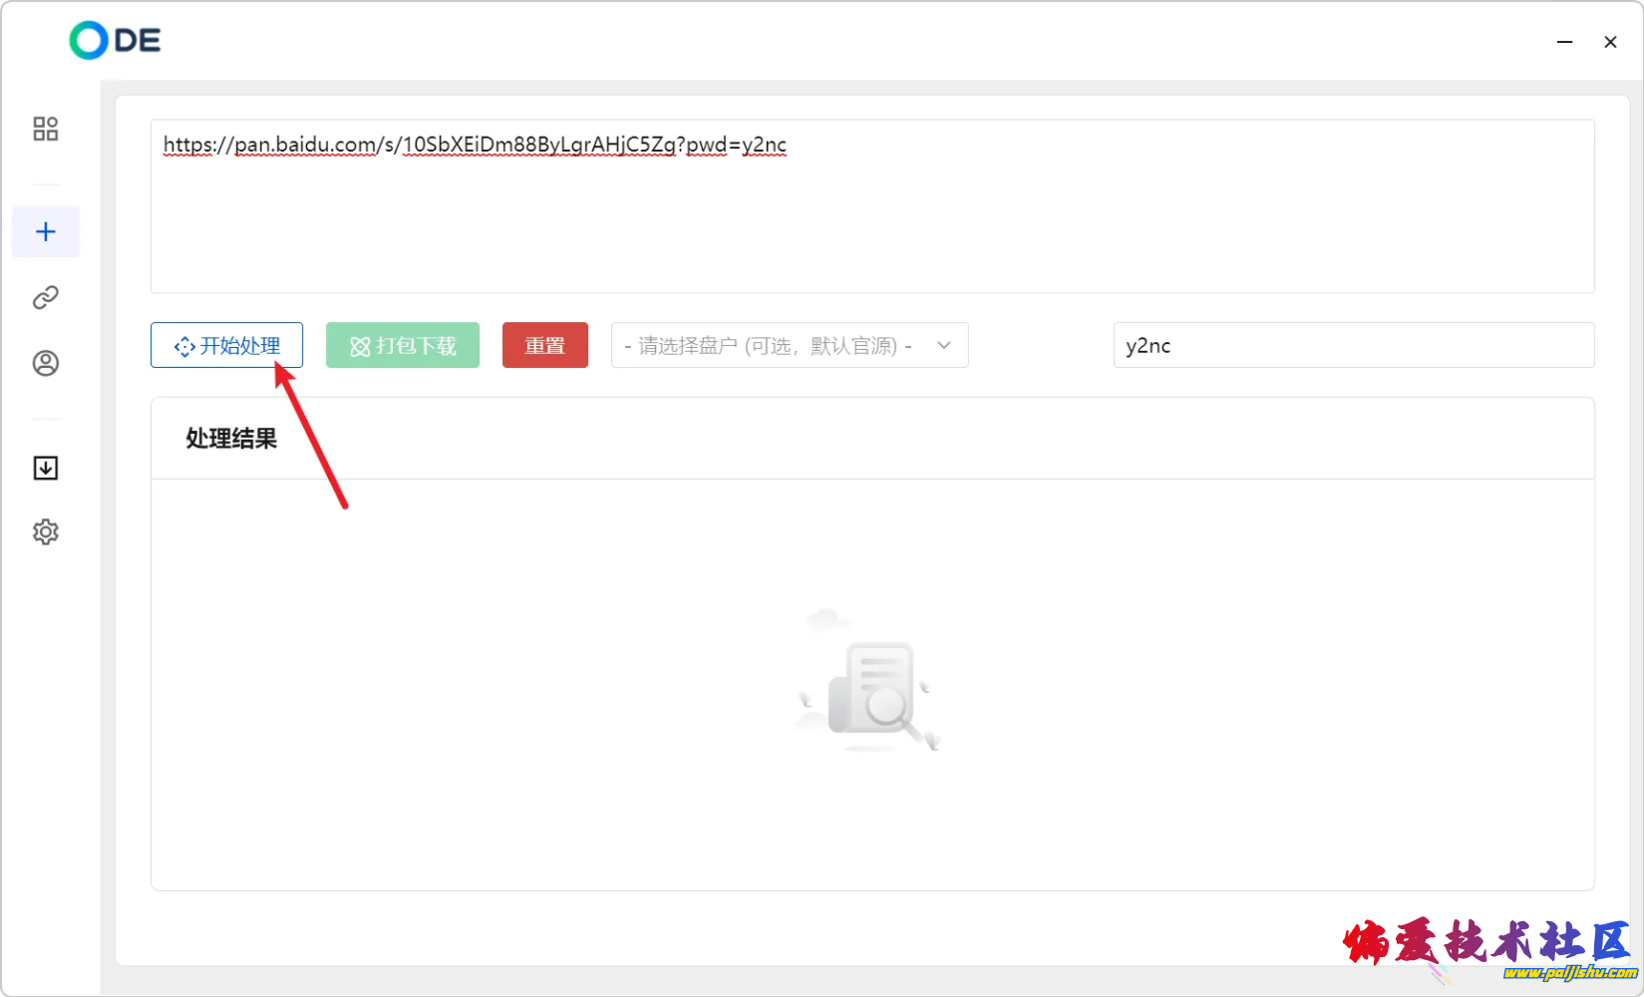Open the user account sidebar icon
1644x997 pixels.
46,363
